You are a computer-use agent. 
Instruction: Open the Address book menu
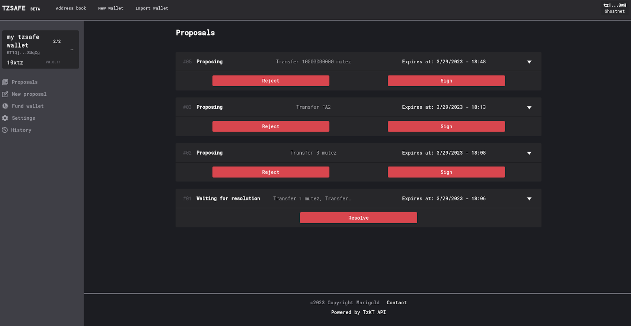click(71, 8)
